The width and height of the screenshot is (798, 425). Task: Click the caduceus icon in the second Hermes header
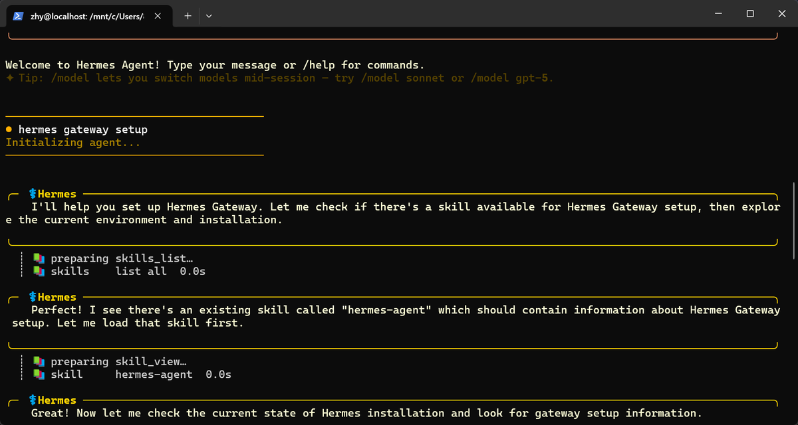[32, 297]
